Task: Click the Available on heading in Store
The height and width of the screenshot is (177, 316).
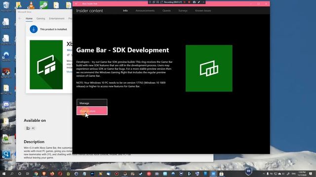Action: [x=35, y=120]
